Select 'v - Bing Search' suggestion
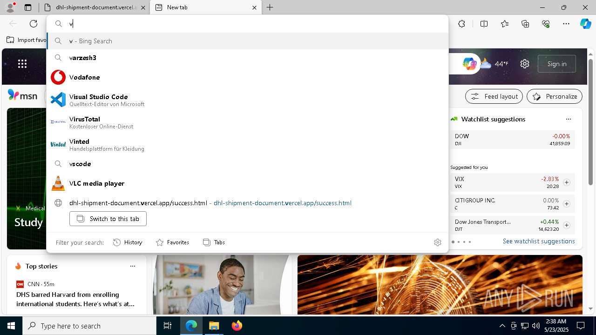 point(247,41)
